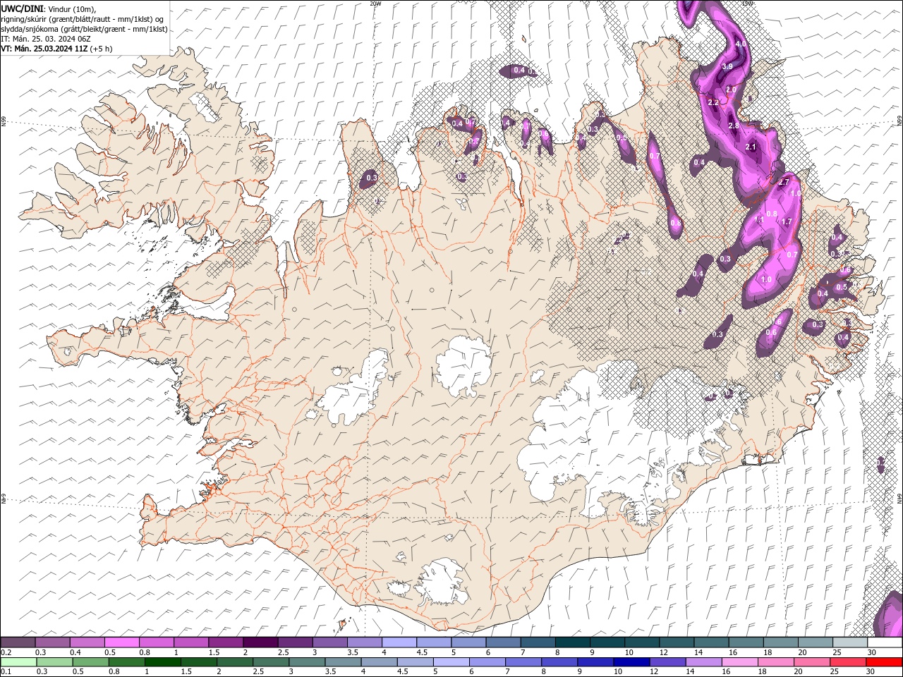The height and width of the screenshot is (677, 903).
Task: Select the snow-scale swatch labeled 3.5
Action: 365,642
